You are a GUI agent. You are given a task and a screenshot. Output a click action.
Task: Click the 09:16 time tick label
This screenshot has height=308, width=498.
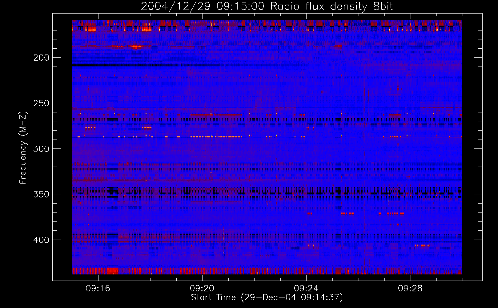(x=98, y=289)
